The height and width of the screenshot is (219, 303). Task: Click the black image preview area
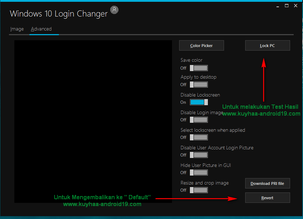pyautogui.click(x=93, y=121)
